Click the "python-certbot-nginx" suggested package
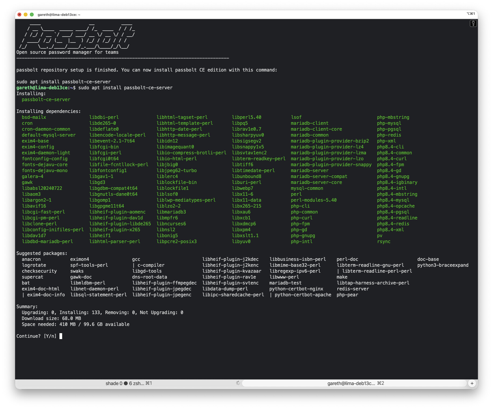493x409 pixels. pyautogui.click(x=296, y=289)
